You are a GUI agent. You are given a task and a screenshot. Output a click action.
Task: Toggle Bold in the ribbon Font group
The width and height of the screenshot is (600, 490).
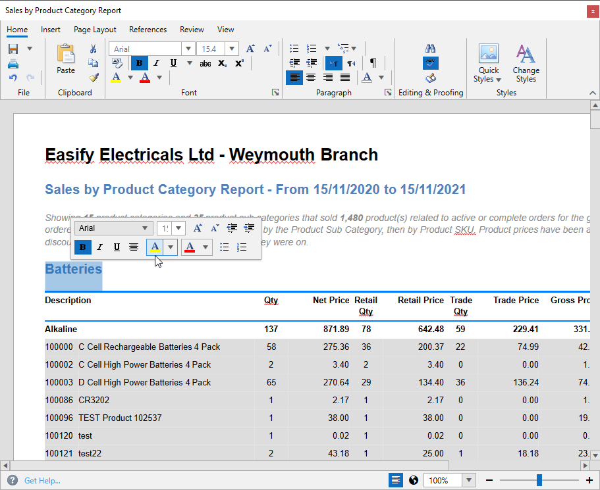[139, 63]
